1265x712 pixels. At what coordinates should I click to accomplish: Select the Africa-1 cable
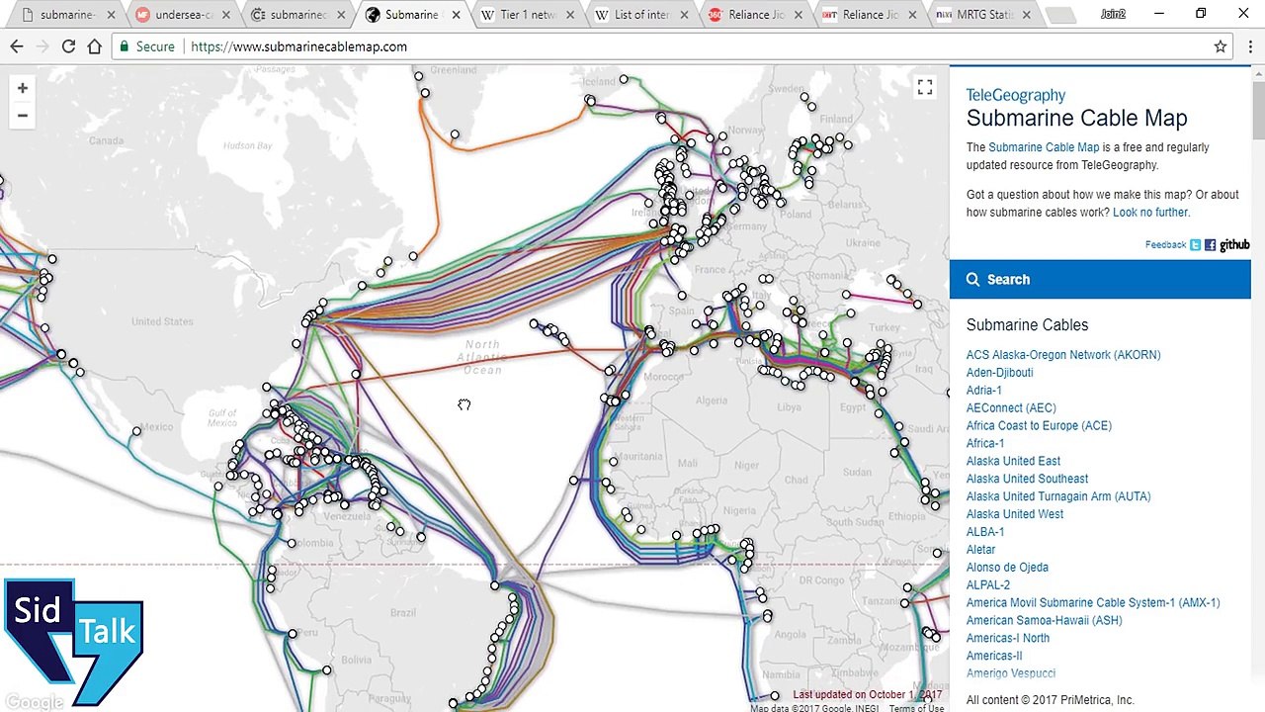pos(985,444)
